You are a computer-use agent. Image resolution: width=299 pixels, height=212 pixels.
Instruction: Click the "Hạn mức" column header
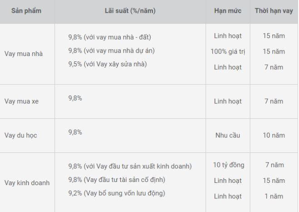point(227,10)
